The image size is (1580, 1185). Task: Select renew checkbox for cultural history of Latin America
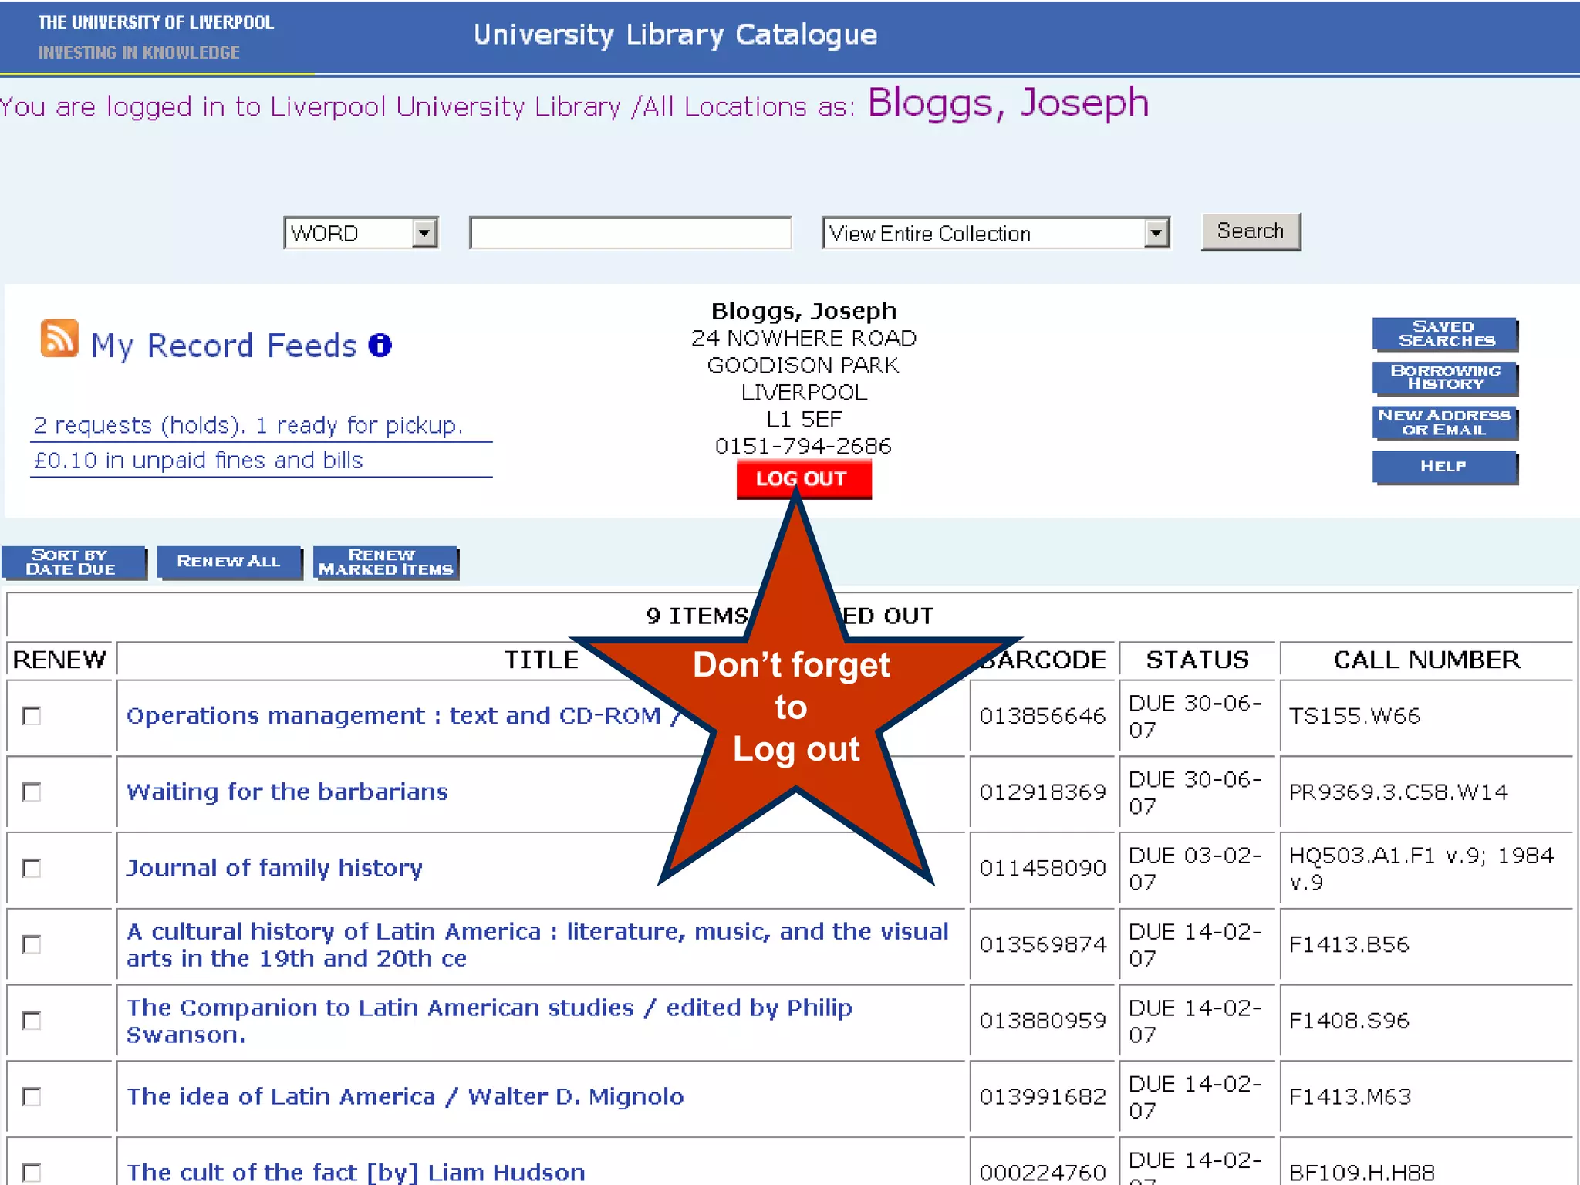tap(32, 944)
